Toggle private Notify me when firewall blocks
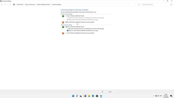 click(68, 20)
